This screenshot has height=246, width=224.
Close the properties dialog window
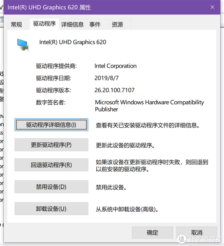[x=212, y=7]
